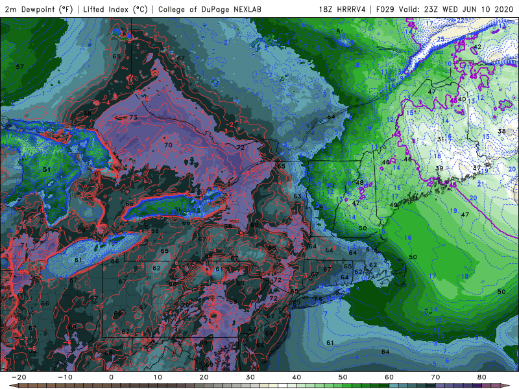Click the 'College of DuPage NEXLAB' label

pos(210,9)
